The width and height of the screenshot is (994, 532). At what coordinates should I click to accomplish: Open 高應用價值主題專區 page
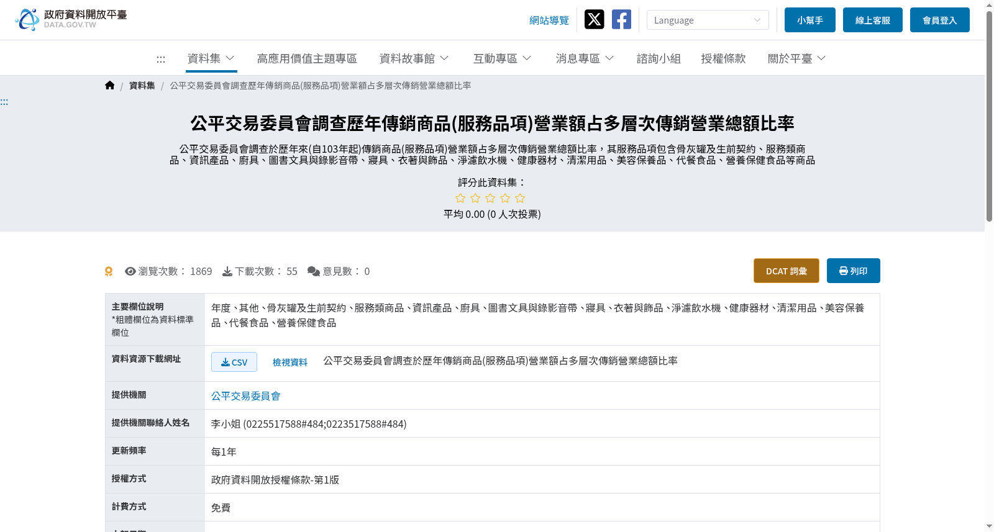[307, 58]
